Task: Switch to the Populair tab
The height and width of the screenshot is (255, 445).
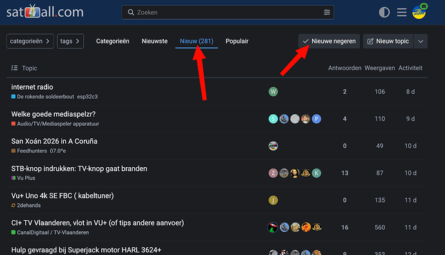Action: (x=237, y=41)
